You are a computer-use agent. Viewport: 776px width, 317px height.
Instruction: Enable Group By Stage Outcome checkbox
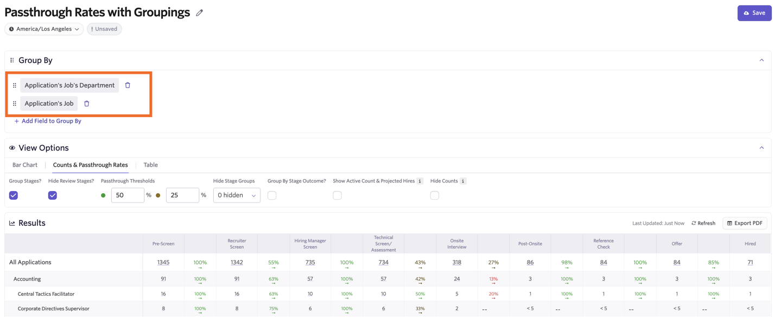[272, 195]
